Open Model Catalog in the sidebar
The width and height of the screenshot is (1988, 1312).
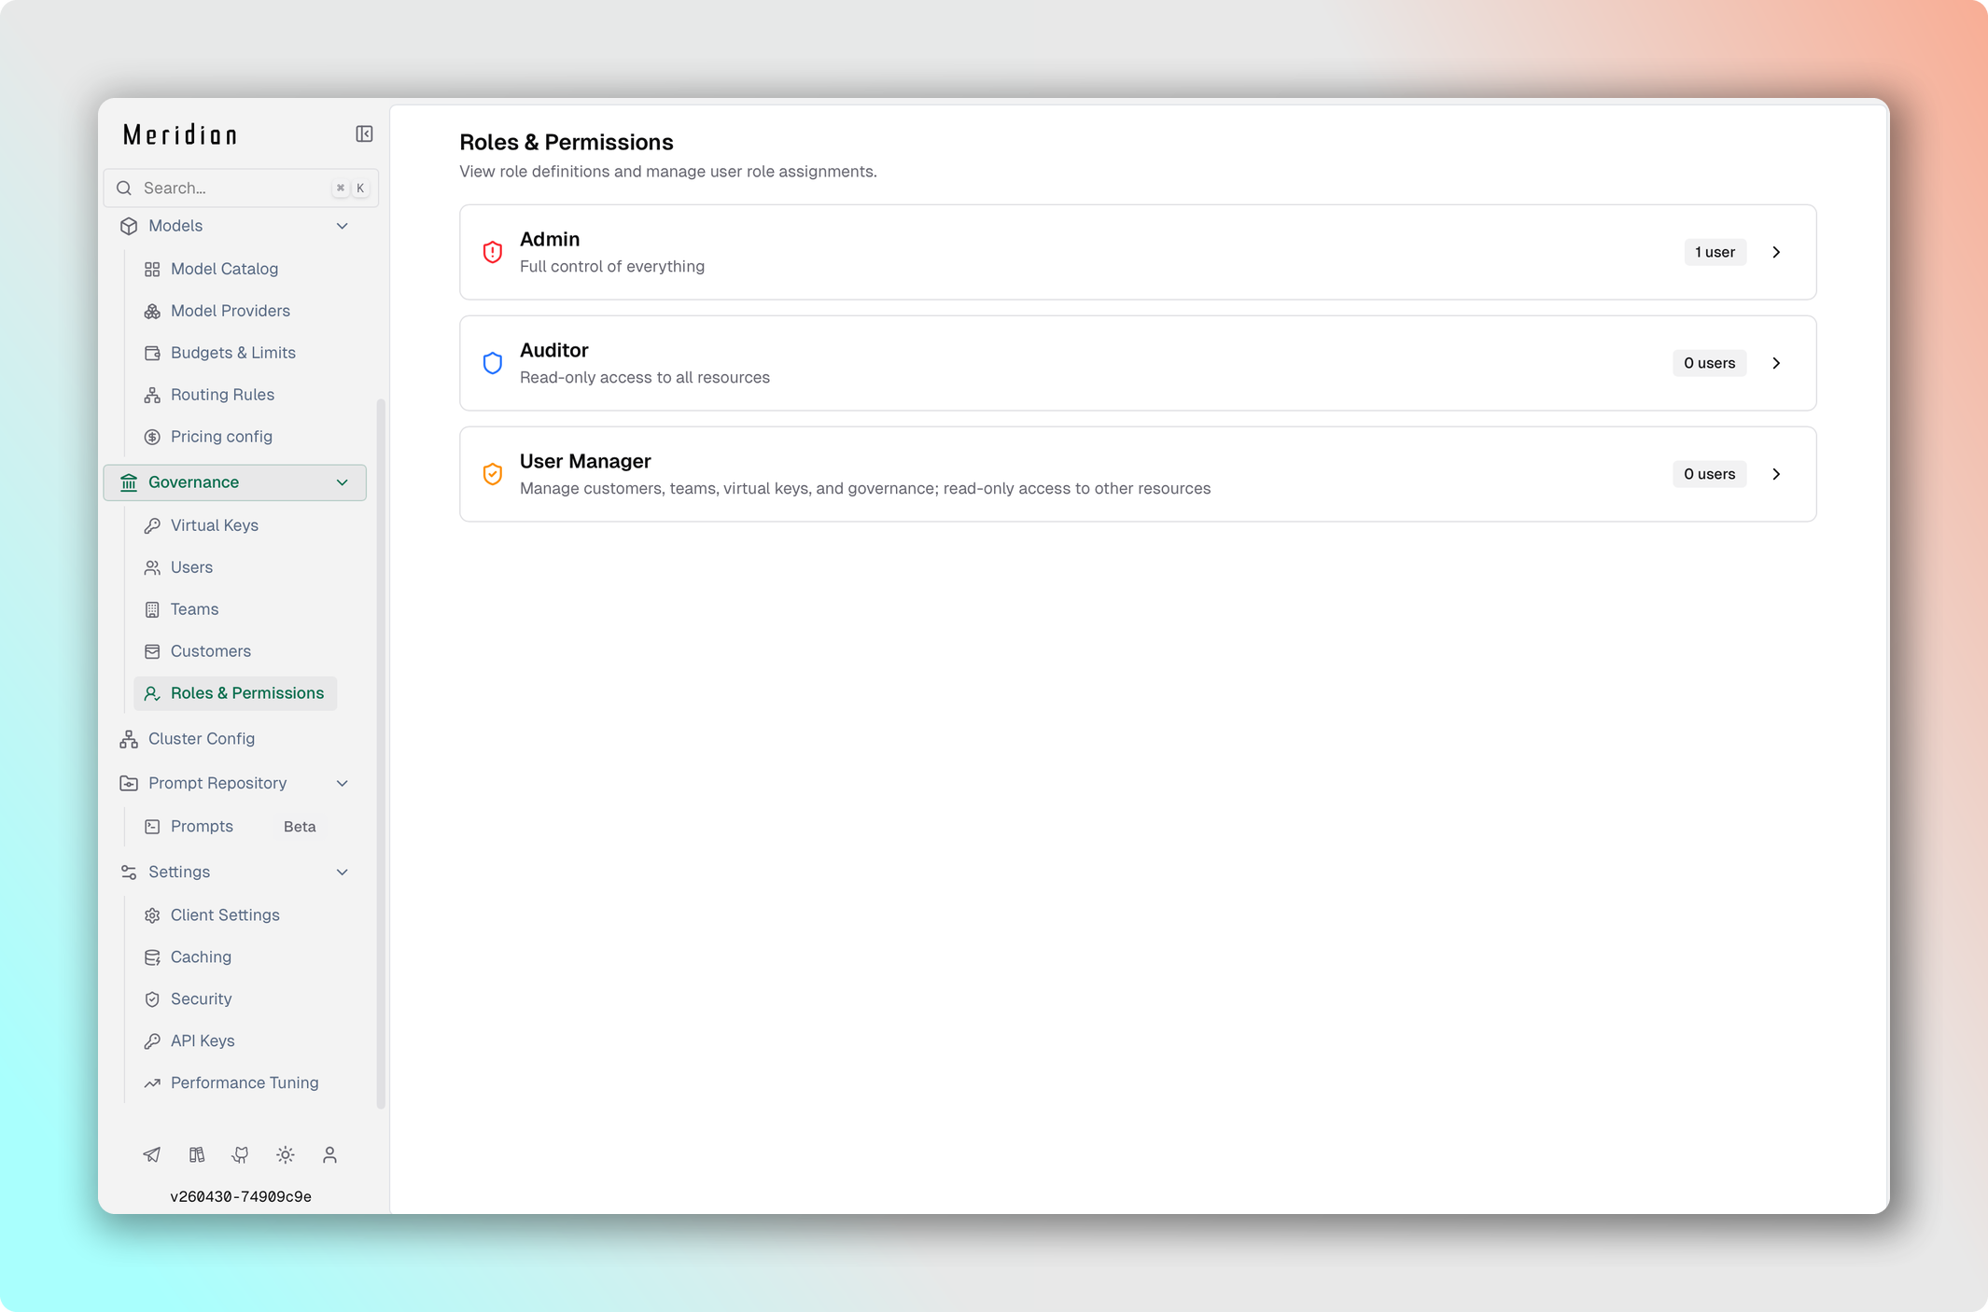[235, 269]
